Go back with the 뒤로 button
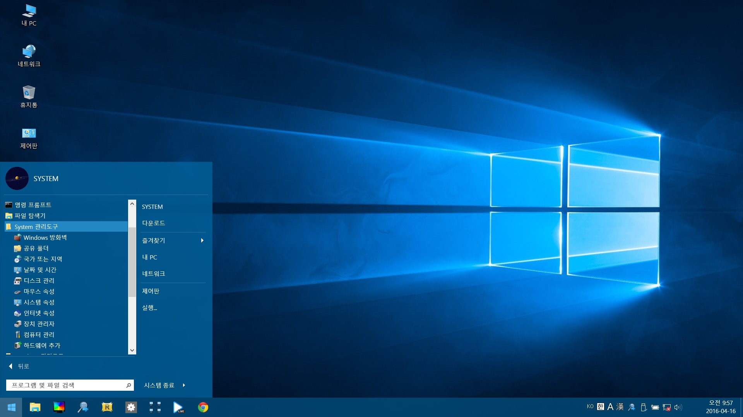 point(19,366)
